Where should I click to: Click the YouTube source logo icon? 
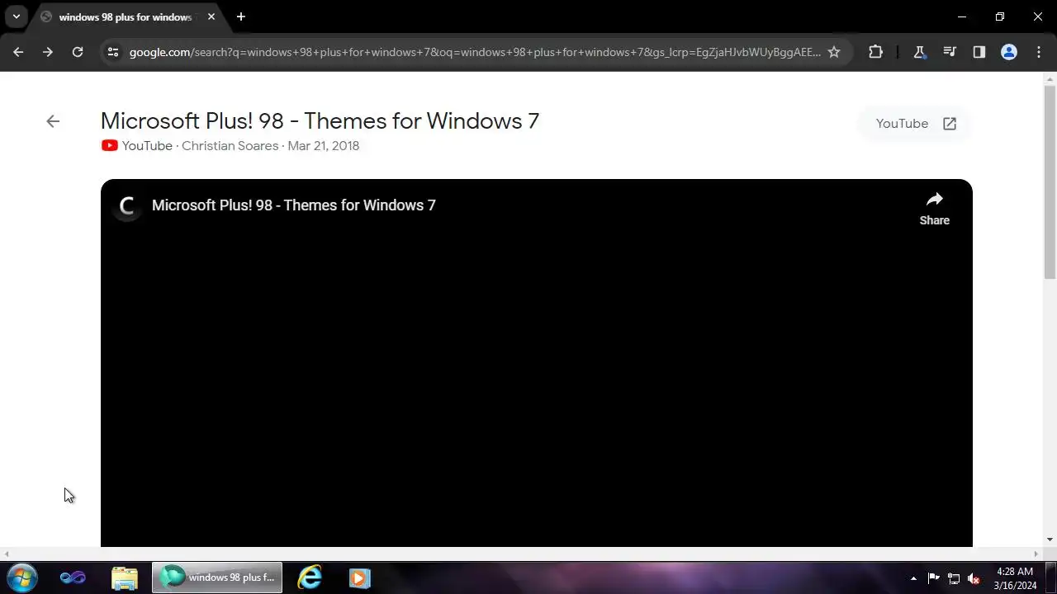click(109, 146)
